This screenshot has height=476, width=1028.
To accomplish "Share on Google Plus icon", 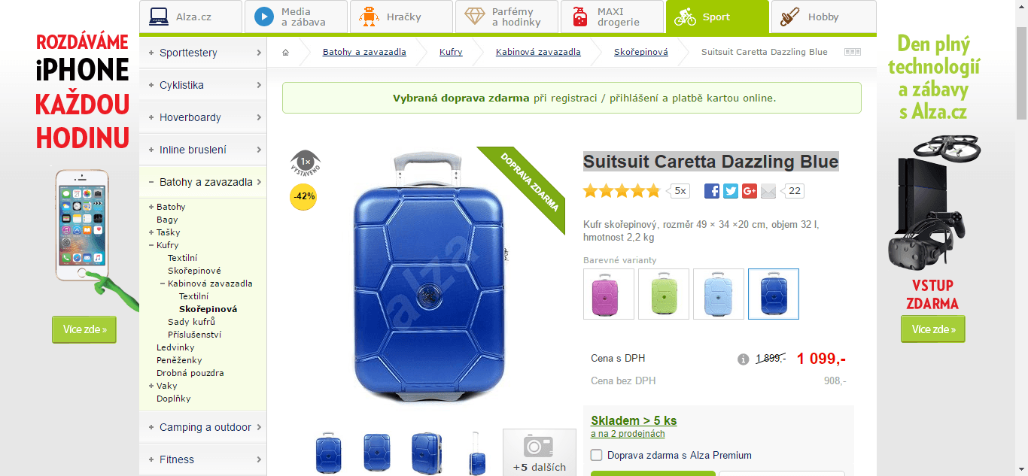I will pyautogui.click(x=750, y=191).
